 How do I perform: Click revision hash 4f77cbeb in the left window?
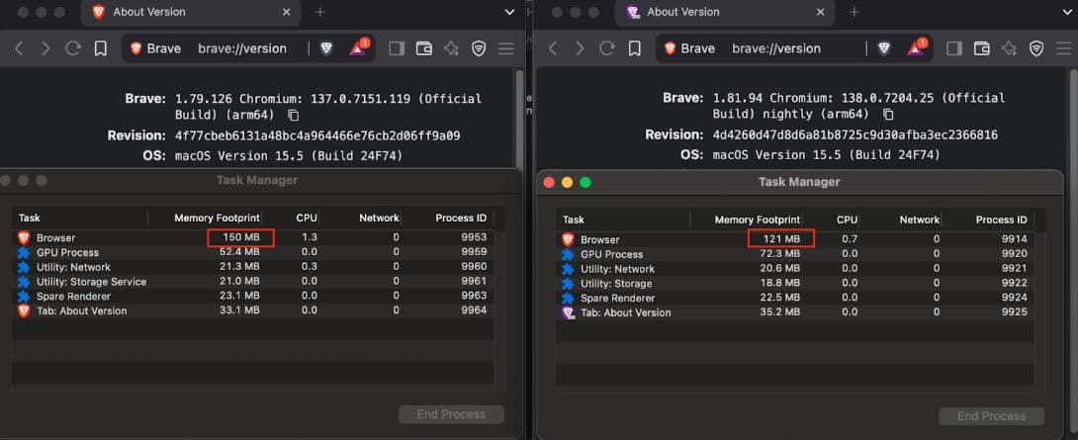pyautogui.click(x=317, y=135)
